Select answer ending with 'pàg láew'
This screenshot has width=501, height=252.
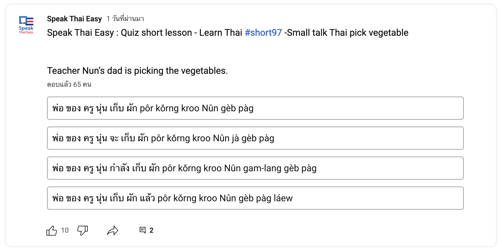pyautogui.click(x=255, y=198)
